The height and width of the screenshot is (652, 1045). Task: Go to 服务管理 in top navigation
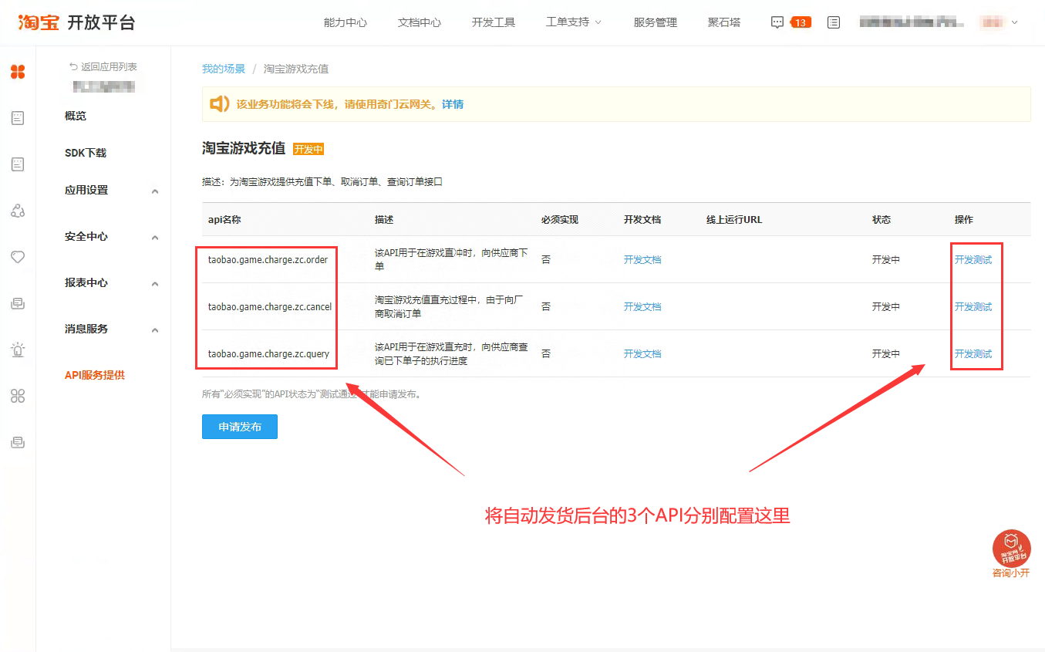coord(656,22)
